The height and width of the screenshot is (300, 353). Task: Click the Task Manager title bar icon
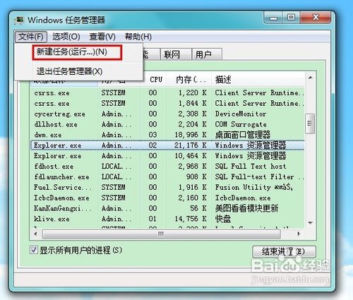(19, 20)
